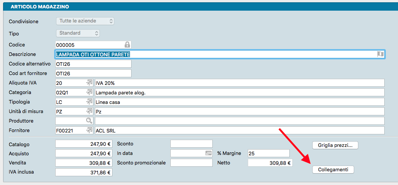Click the lock icon in Codice field

127,45
